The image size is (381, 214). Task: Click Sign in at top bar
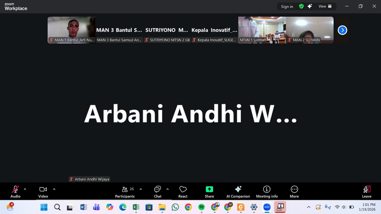click(287, 7)
